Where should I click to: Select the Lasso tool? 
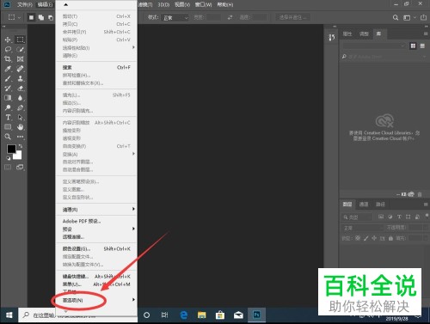pyautogui.click(x=8, y=49)
